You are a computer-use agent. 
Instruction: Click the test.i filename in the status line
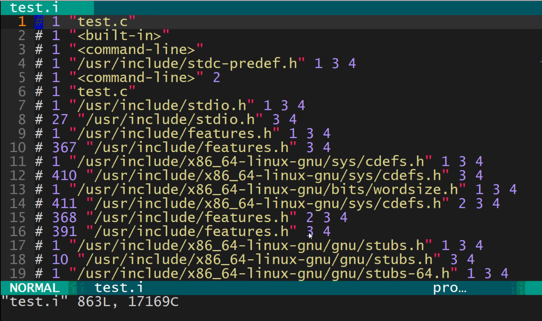(x=119, y=288)
